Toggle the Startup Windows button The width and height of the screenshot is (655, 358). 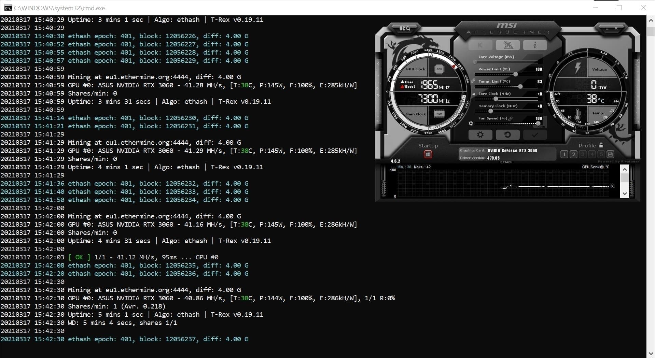pos(428,155)
